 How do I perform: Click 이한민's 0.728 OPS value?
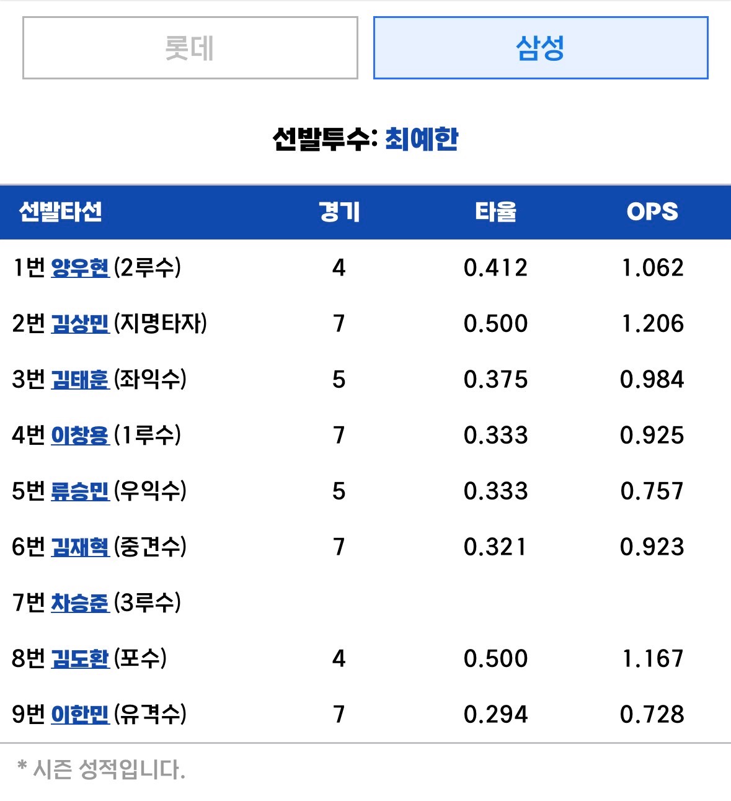[x=652, y=715]
